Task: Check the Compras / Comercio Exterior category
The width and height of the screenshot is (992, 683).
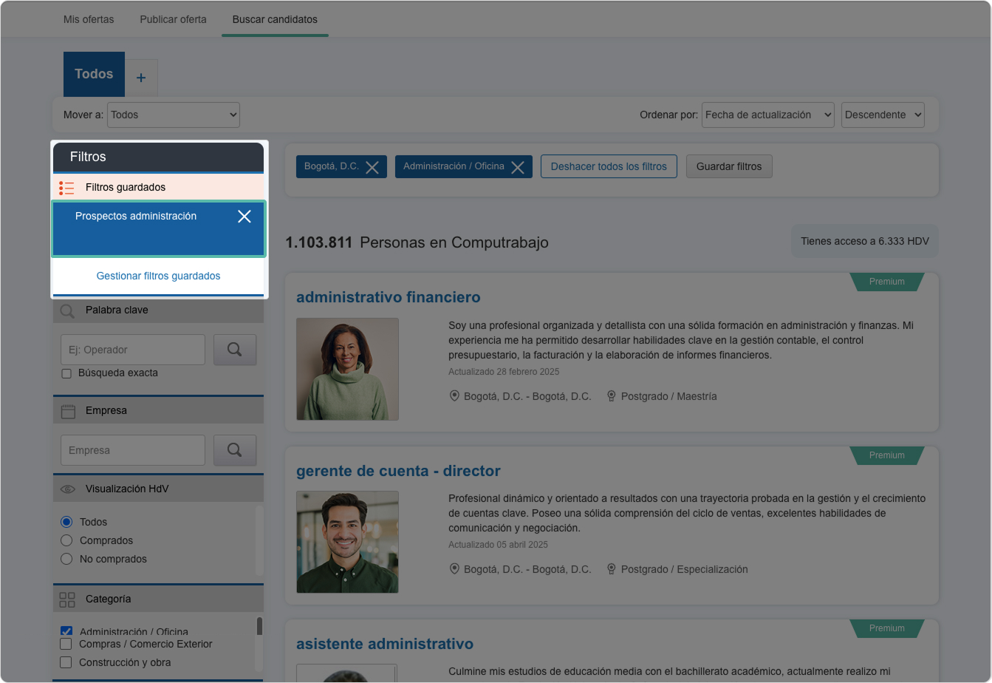Action: [66, 644]
